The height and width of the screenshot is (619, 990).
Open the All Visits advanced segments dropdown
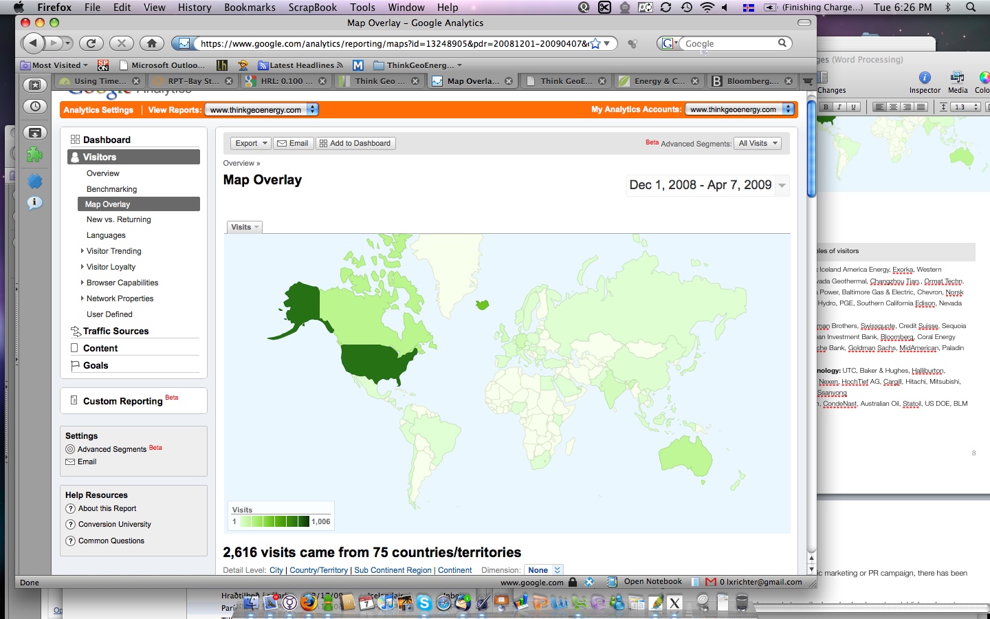click(x=758, y=143)
